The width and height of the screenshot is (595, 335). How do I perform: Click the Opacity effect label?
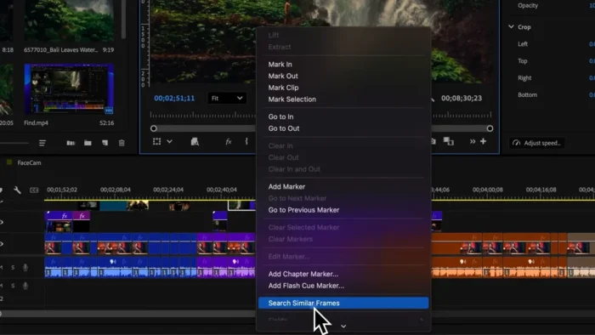click(528, 6)
